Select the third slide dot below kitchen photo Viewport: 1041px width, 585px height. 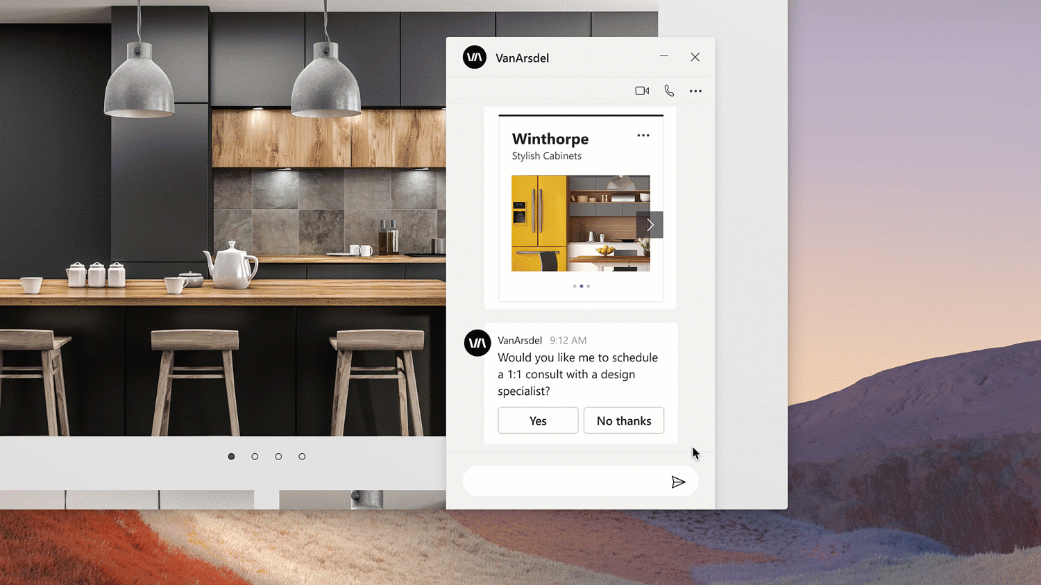tap(278, 457)
